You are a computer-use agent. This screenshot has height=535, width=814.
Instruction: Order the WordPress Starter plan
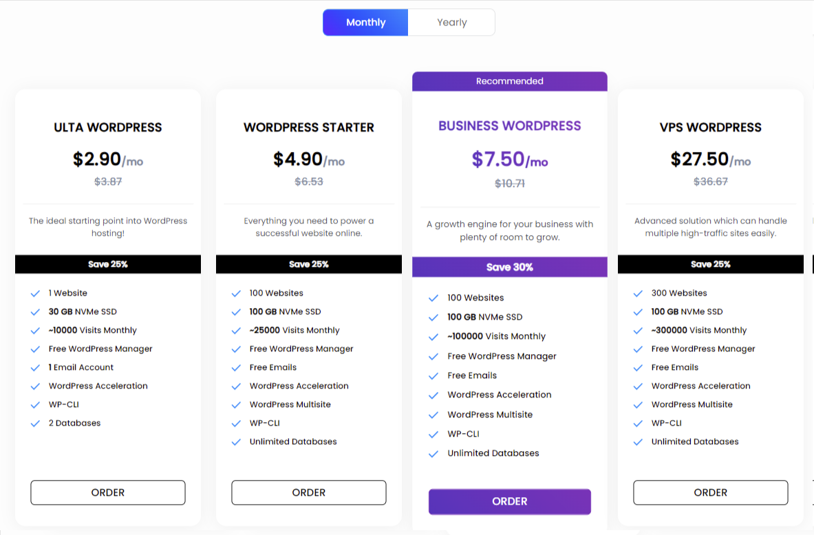(309, 492)
